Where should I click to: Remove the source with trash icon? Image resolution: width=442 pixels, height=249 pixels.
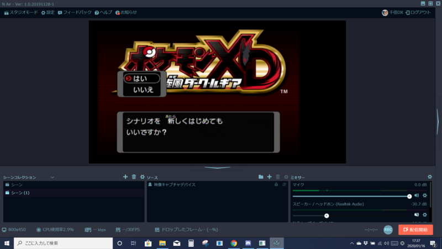(x=278, y=177)
